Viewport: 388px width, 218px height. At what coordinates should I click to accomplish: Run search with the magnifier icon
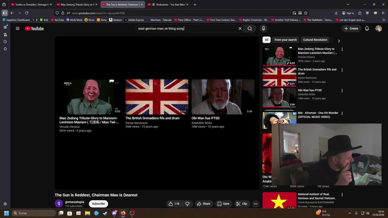250,28
